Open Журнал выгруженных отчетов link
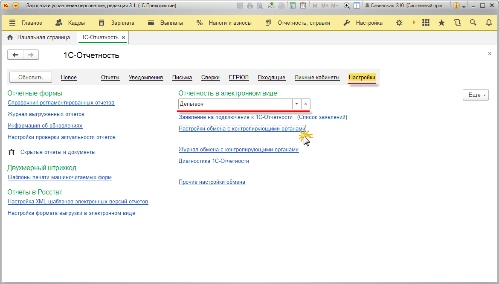This screenshot has width=499, height=284. click(x=46, y=114)
